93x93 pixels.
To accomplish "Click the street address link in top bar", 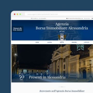I will tap(38, 18).
